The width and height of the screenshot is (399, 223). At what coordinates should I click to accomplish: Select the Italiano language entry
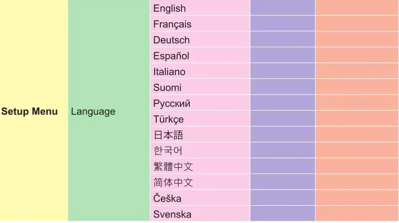[x=169, y=72]
